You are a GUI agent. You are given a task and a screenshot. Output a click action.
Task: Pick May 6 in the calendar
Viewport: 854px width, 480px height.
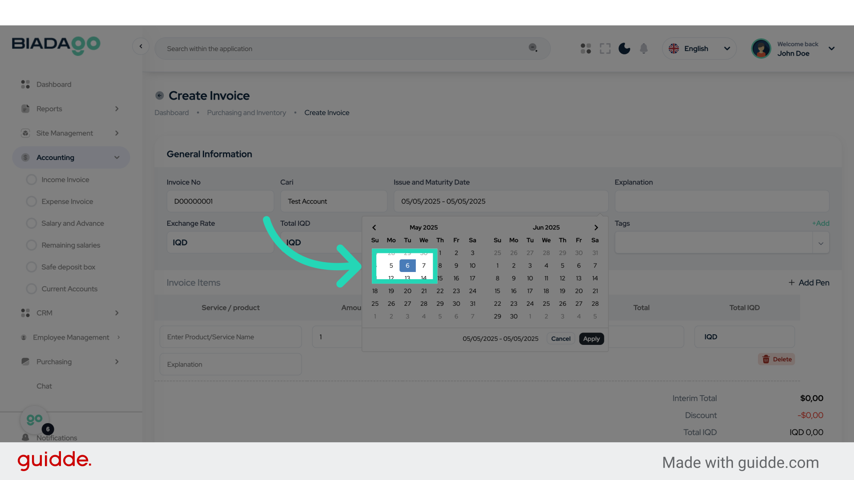(407, 266)
